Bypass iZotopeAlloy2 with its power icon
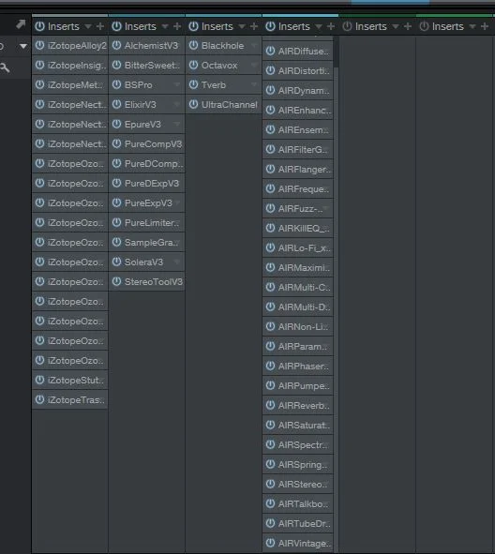 tap(40, 46)
